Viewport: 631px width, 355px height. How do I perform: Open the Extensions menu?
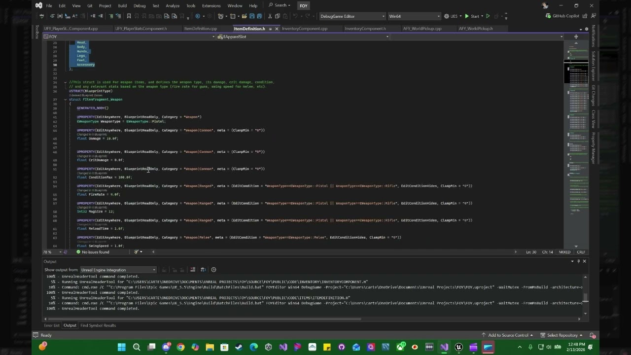pos(211,6)
